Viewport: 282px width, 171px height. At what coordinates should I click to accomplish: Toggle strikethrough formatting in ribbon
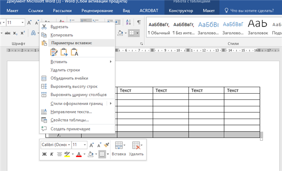pyautogui.click(x=8, y=33)
